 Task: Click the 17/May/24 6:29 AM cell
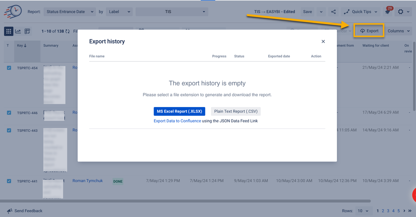click(381, 112)
